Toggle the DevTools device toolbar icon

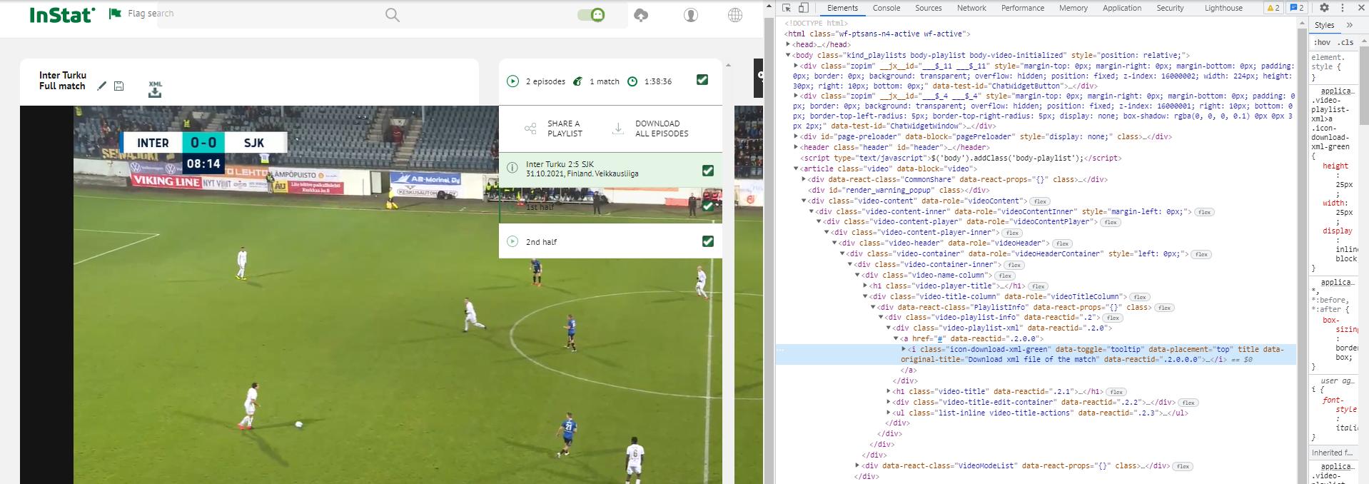coord(803,8)
